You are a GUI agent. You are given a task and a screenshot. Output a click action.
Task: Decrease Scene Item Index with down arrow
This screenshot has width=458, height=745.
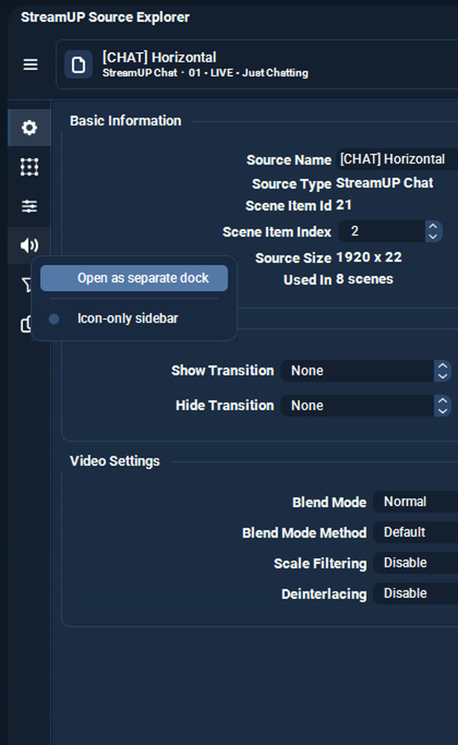pyautogui.click(x=433, y=237)
